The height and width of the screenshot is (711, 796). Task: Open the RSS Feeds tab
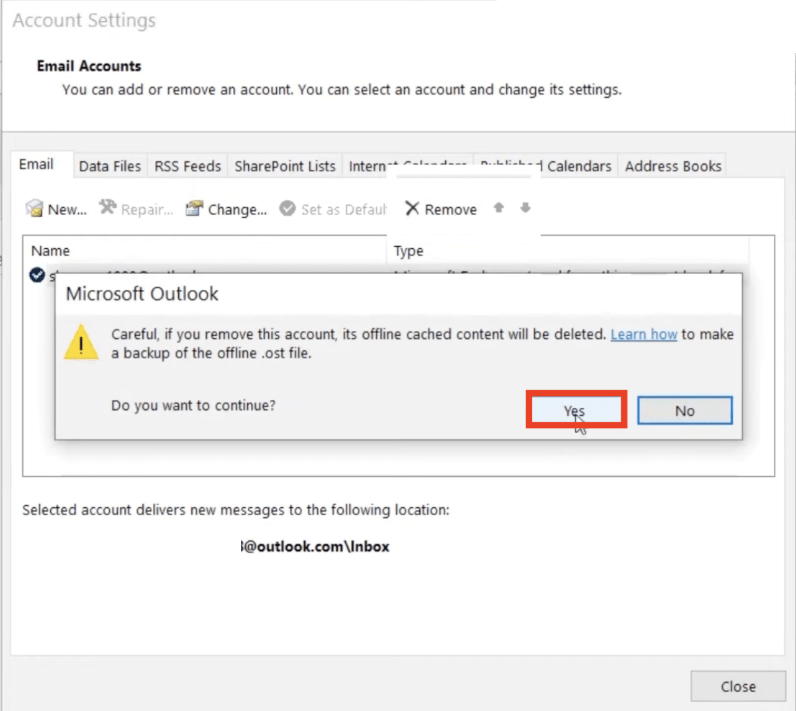point(187,166)
